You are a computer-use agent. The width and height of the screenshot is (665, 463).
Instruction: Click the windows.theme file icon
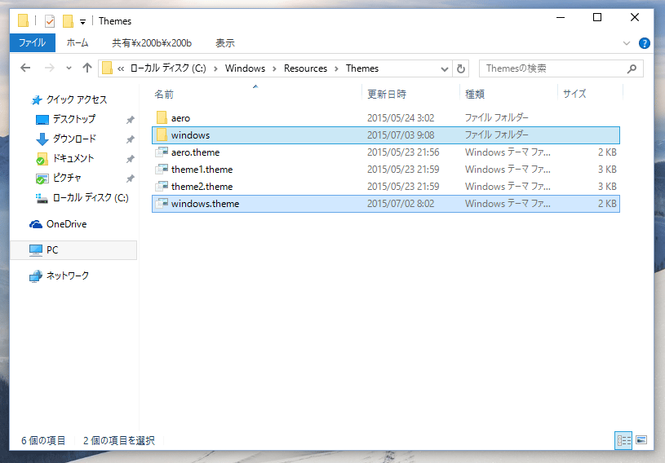pos(162,204)
